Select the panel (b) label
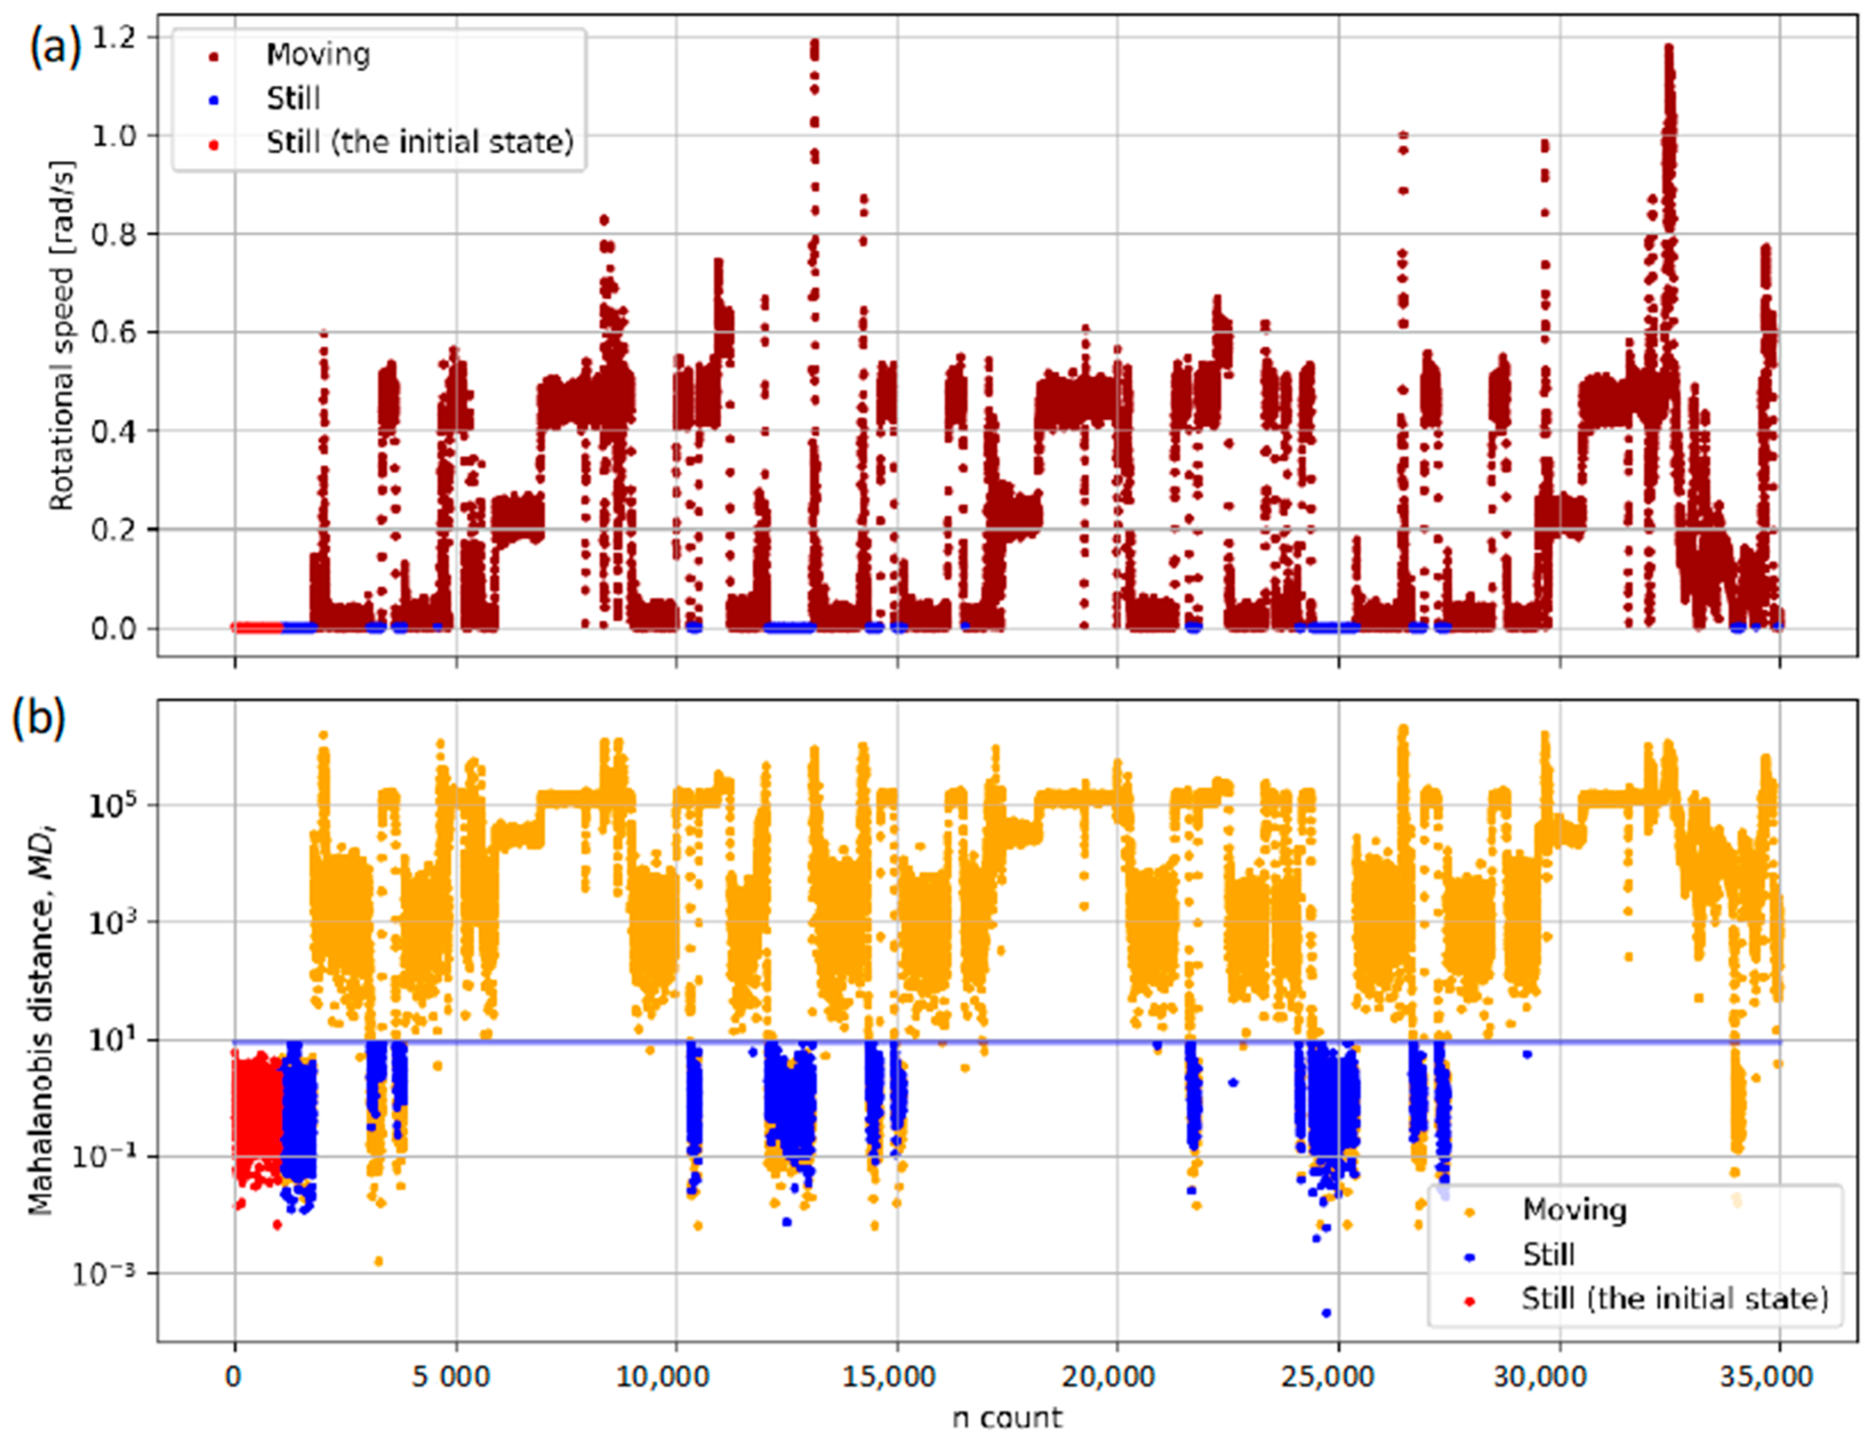This screenshot has height=1444, width=1872. [38, 718]
